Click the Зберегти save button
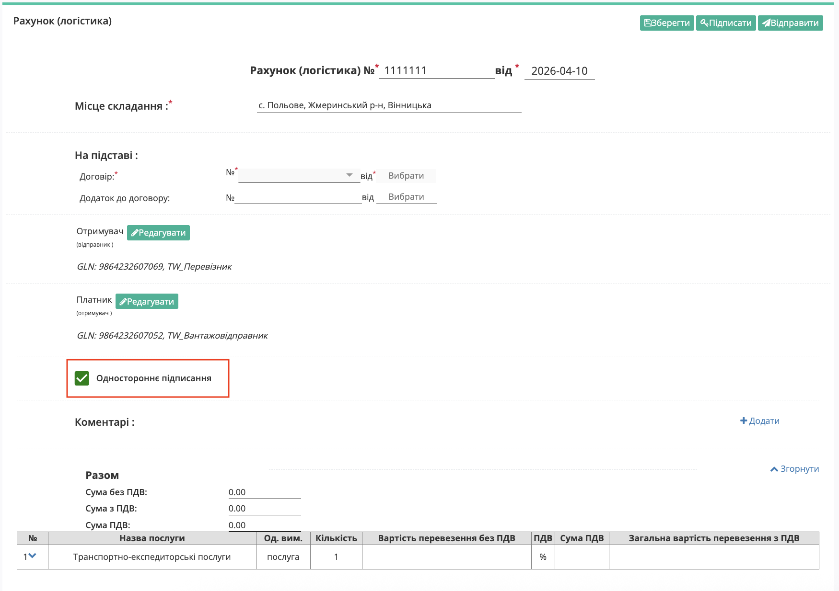 (x=666, y=23)
